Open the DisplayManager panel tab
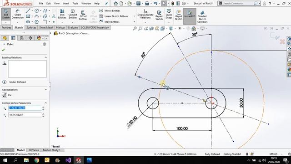This screenshot has width=291, height=164. point(39,38)
